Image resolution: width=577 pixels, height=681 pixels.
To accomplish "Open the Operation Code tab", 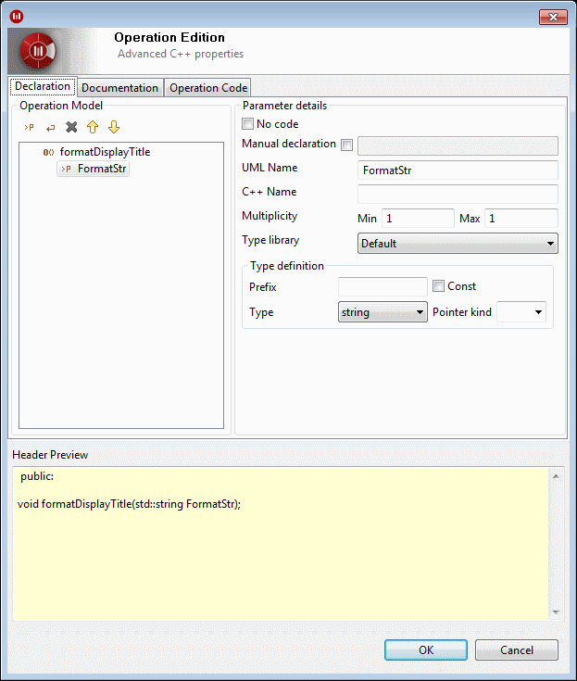I will coord(207,88).
